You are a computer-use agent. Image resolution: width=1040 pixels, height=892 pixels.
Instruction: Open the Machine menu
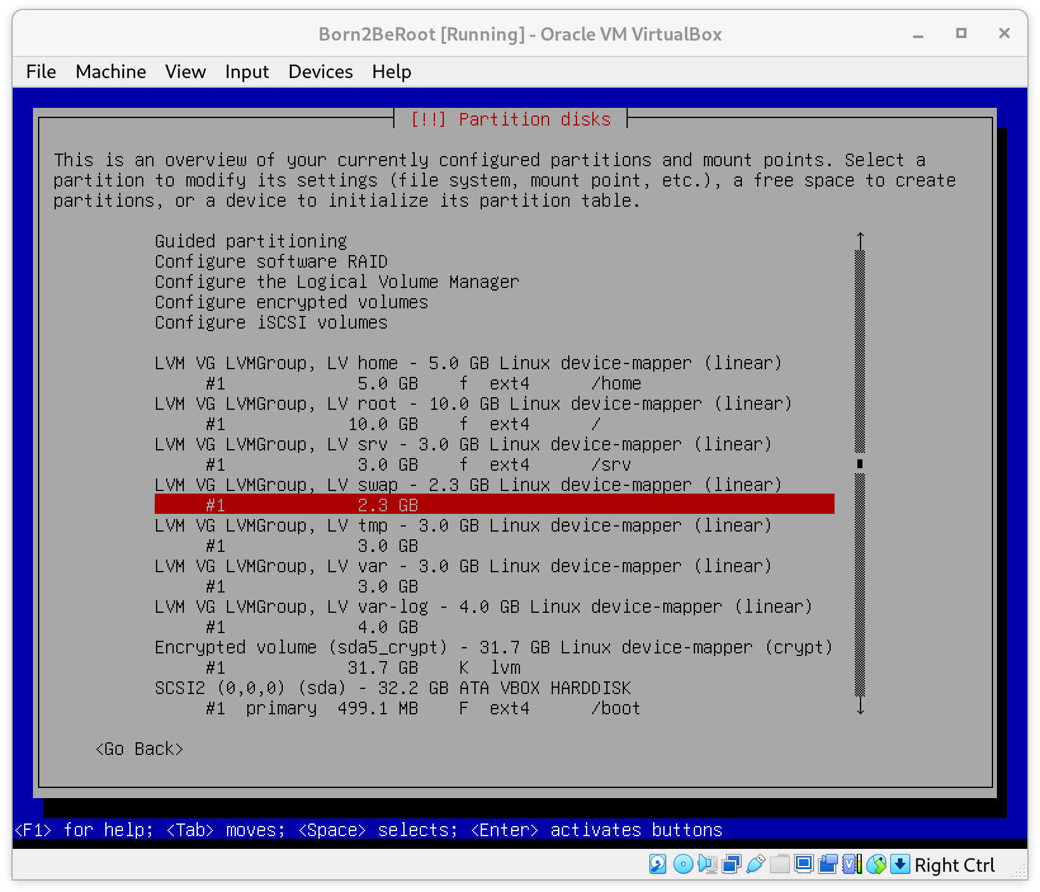[111, 72]
